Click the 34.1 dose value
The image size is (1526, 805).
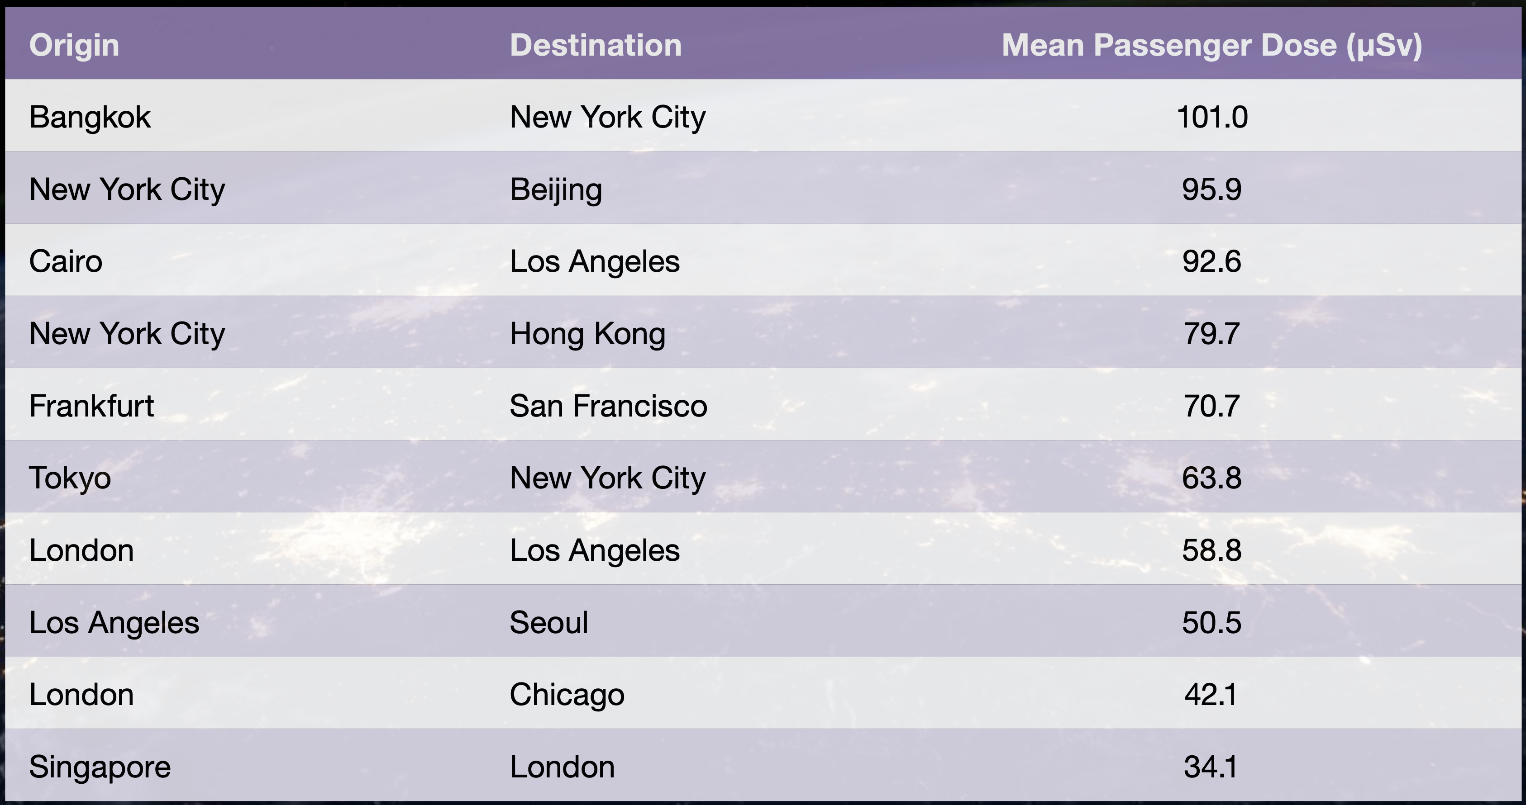pyautogui.click(x=1211, y=767)
